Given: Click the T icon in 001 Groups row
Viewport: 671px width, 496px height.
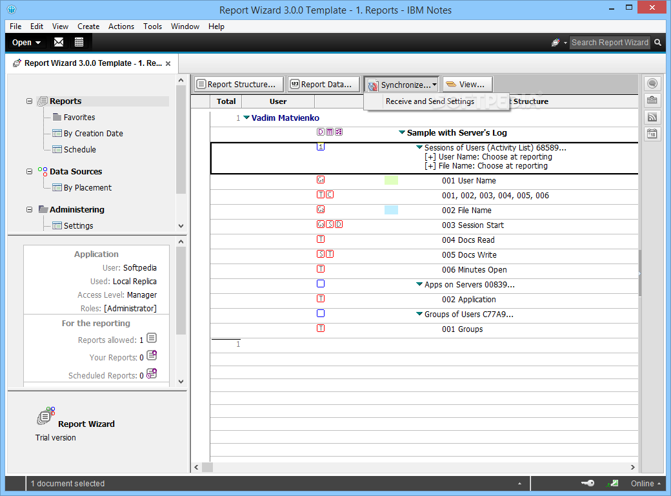Looking at the screenshot, I should (x=321, y=328).
